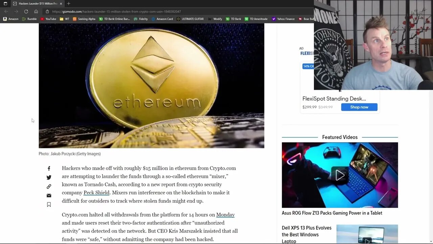Image resolution: width=433 pixels, height=244 pixels.
Task: Save the article with bookmark icon
Action: (x=49, y=205)
